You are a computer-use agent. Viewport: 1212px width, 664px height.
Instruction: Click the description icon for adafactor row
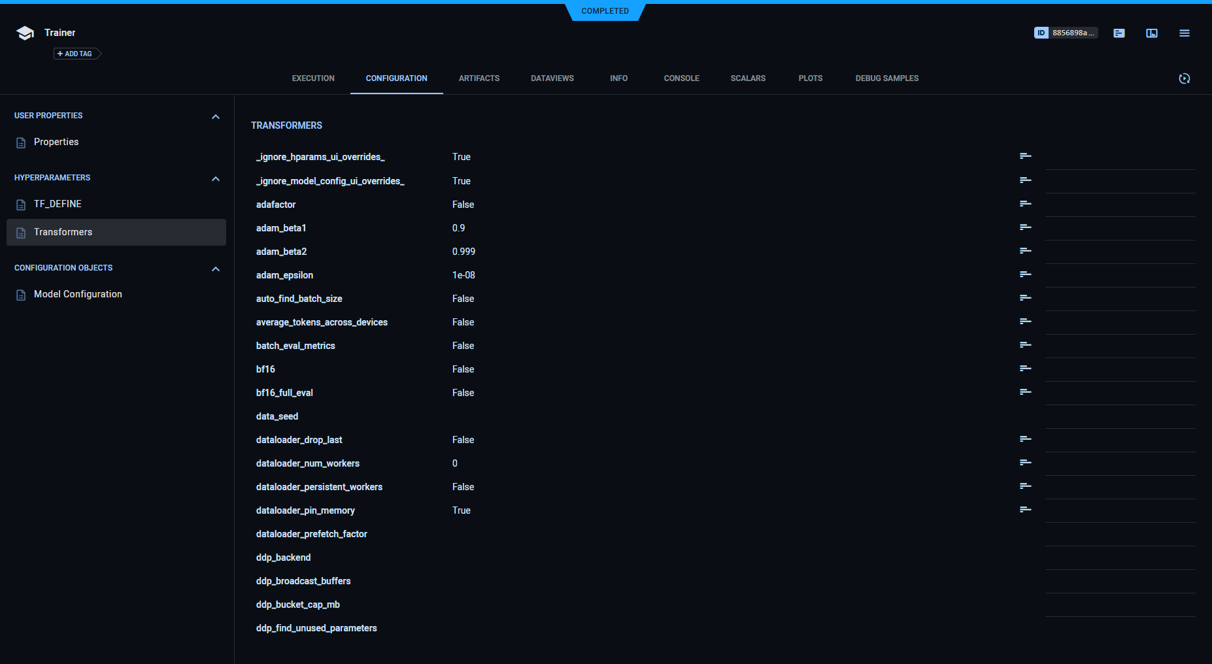[1025, 204]
